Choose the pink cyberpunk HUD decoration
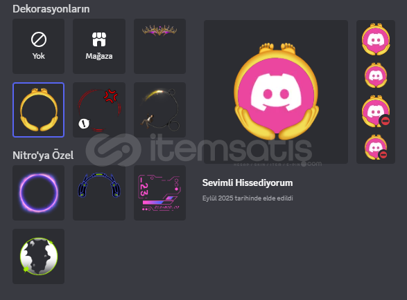 pyautogui.click(x=159, y=193)
